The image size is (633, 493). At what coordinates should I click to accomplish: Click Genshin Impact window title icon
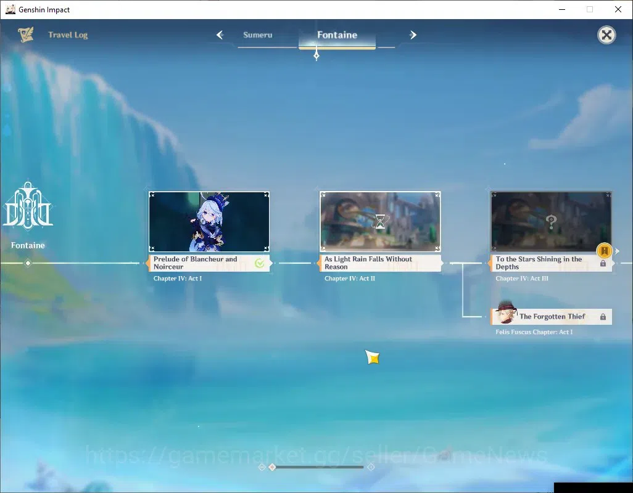click(10, 9)
